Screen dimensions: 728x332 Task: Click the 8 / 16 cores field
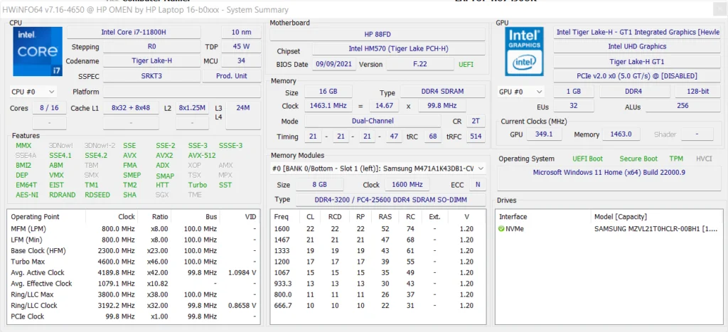point(49,108)
